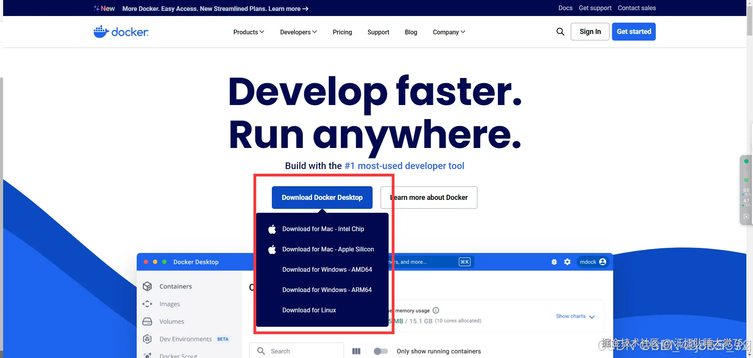Click the Volumes drive icon in sidebar
753x358 pixels.
147,321
